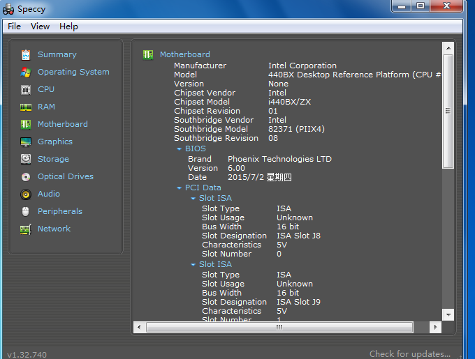The image size is (475, 359).
Task: Click the CPU chip icon
Action: [26, 90]
